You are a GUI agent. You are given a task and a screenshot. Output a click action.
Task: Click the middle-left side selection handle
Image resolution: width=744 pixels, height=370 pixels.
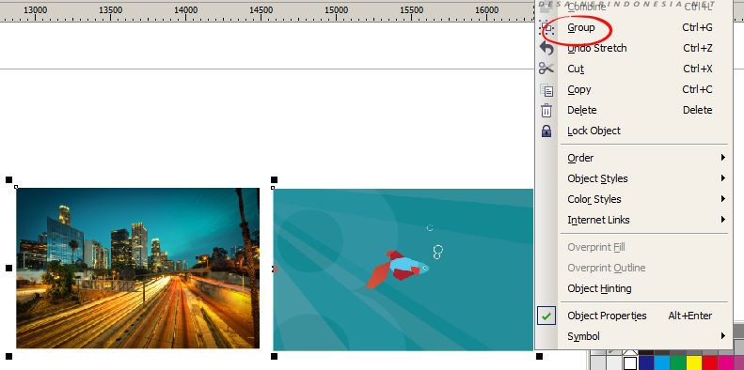click(8, 269)
